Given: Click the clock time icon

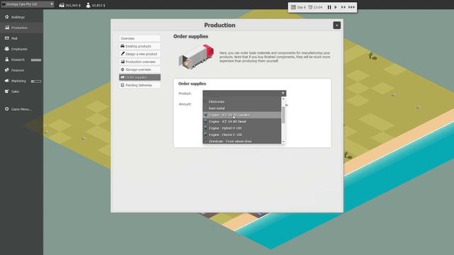Looking at the screenshot, I should click(311, 7).
